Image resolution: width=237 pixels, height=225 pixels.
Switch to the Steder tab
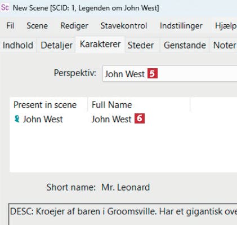(141, 45)
